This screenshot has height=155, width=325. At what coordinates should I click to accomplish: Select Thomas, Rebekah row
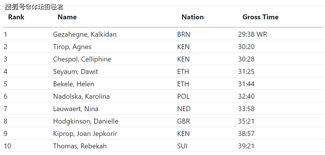(x=80, y=146)
